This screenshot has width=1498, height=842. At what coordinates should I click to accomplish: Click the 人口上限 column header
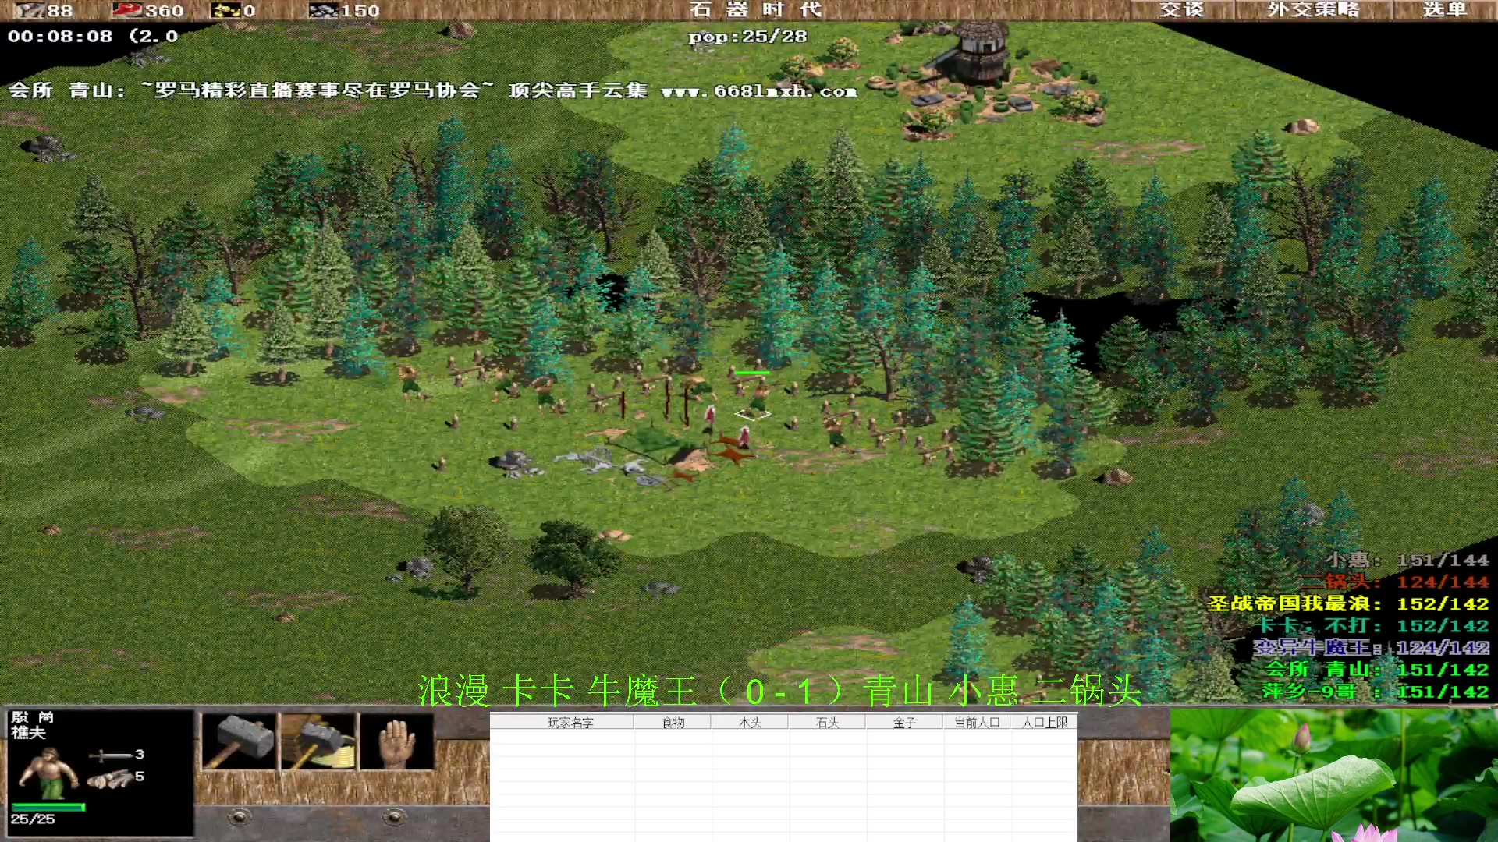coord(1044,723)
